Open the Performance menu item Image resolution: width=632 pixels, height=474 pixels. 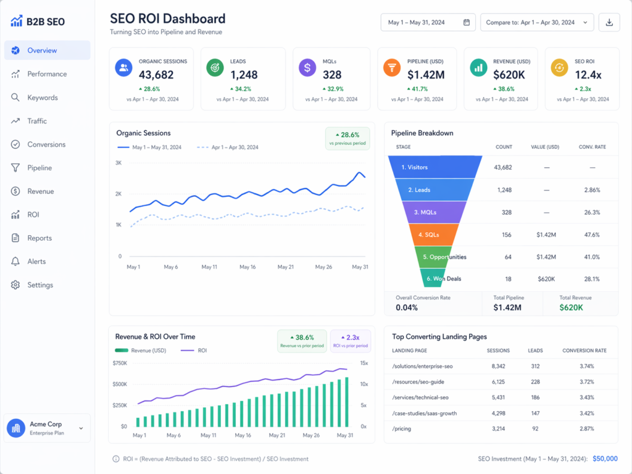tap(47, 74)
